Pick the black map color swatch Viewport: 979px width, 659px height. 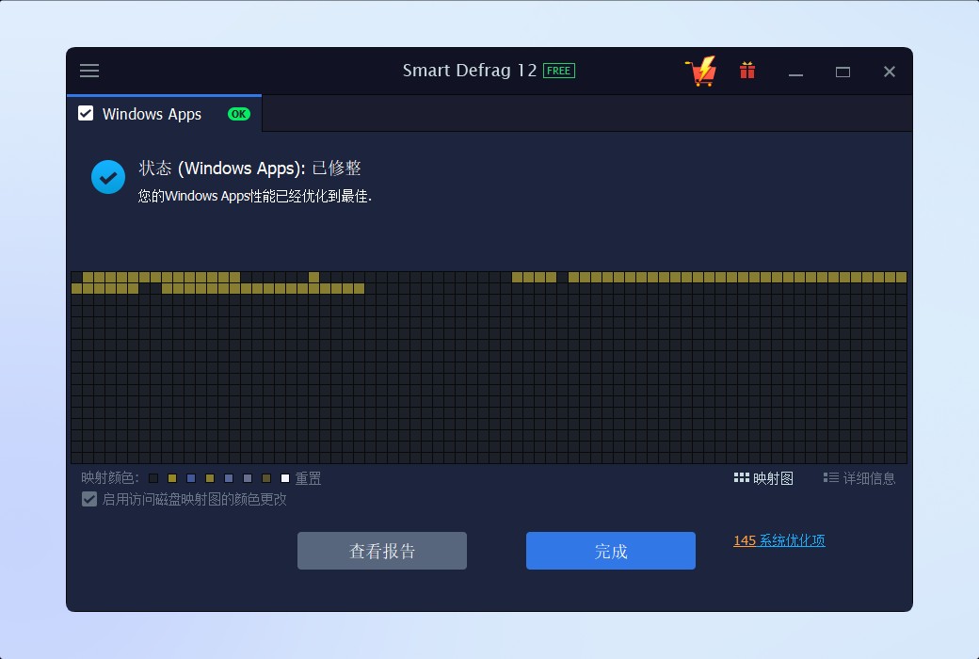(153, 478)
